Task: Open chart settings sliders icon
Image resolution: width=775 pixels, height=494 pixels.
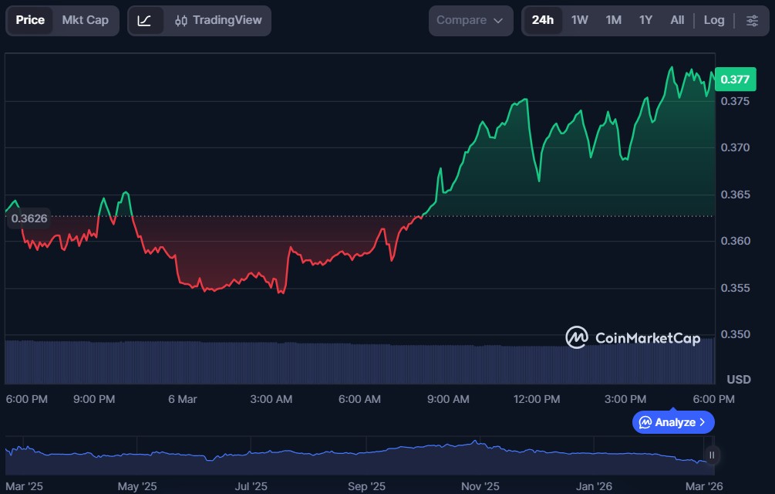Action: (752, 21)
